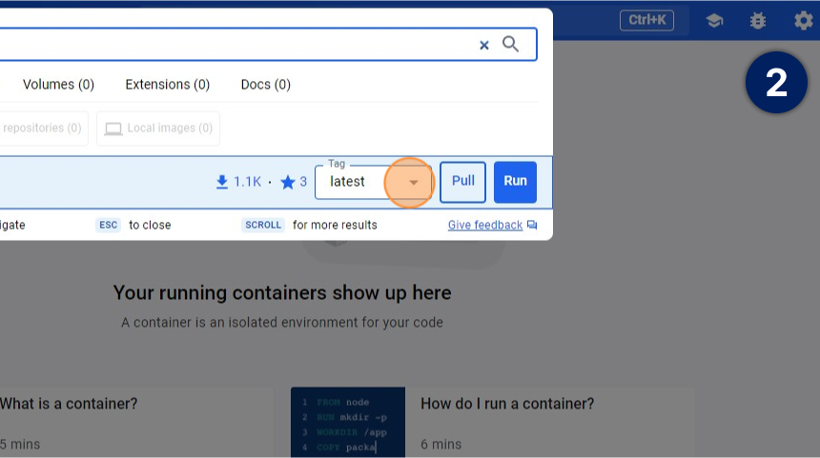Switch to the Volumes (0) tab
The height and width of the screenshot is (458, 820).
click(x=58, y=85)
